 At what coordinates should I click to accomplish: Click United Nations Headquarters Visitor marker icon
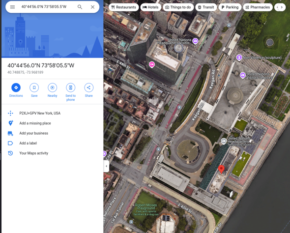tap(195, 41)
